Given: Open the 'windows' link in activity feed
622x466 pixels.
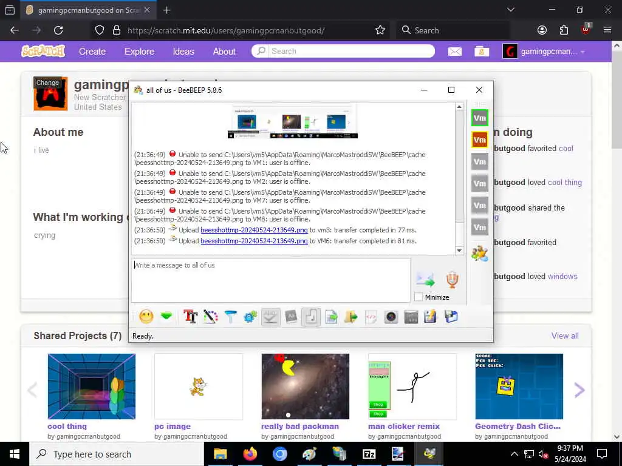Looking at the screenshot, I should tap(562, 277).
